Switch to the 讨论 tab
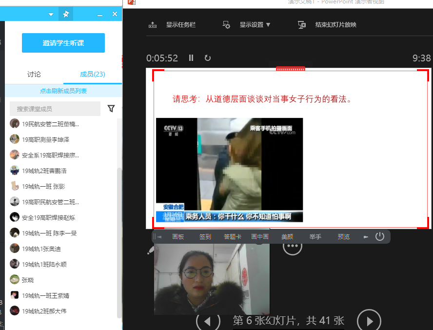The height and width of the screenshot is (330, 433). coord(34,75)
